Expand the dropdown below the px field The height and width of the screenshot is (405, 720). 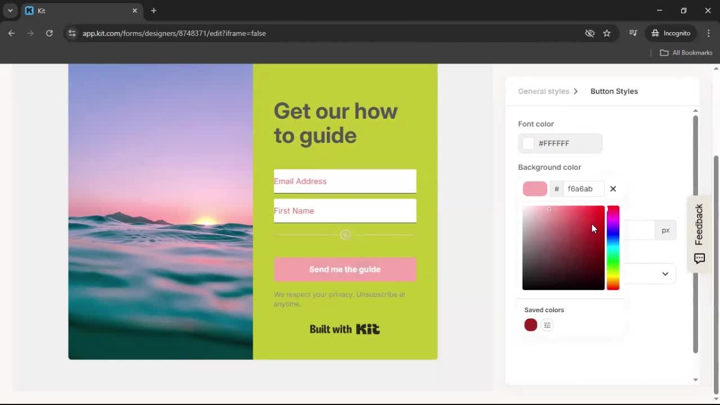pyautogui.click(x=665, y=274)
